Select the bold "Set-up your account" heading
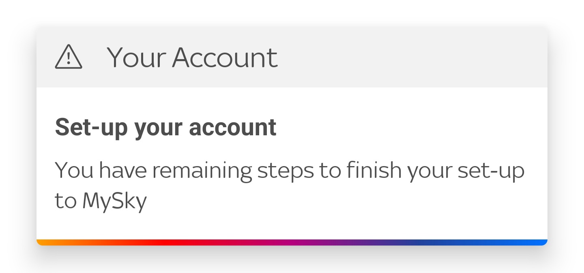 pos(165,128)
